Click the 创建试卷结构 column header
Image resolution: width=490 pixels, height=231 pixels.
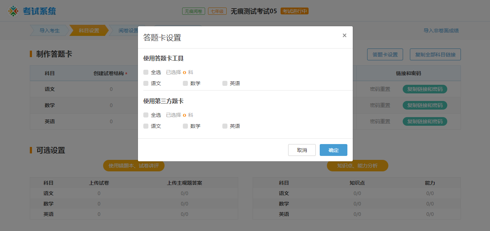pos(110,73)
